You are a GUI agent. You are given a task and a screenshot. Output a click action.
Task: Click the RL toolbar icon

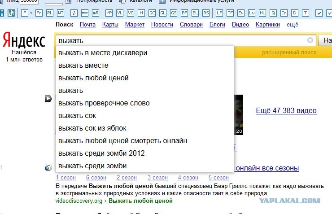click(50, 13)
